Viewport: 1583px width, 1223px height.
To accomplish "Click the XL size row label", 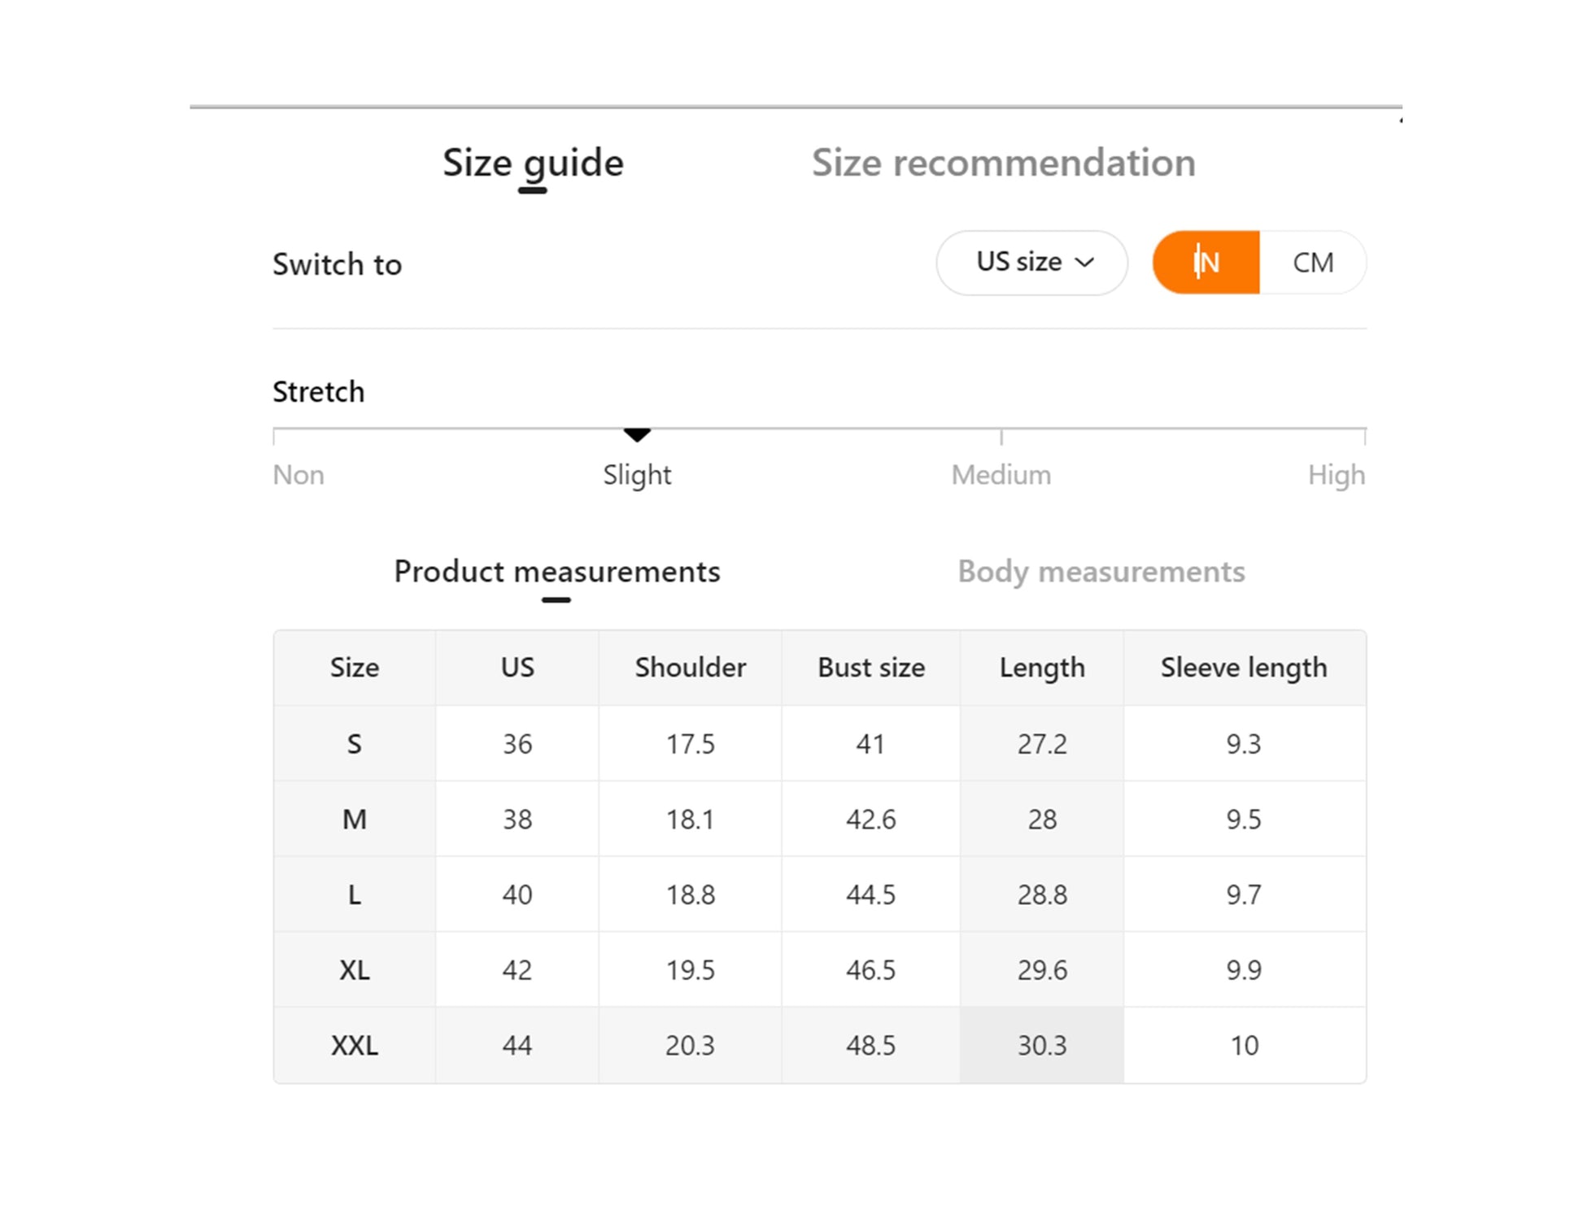I will point(355,969).
